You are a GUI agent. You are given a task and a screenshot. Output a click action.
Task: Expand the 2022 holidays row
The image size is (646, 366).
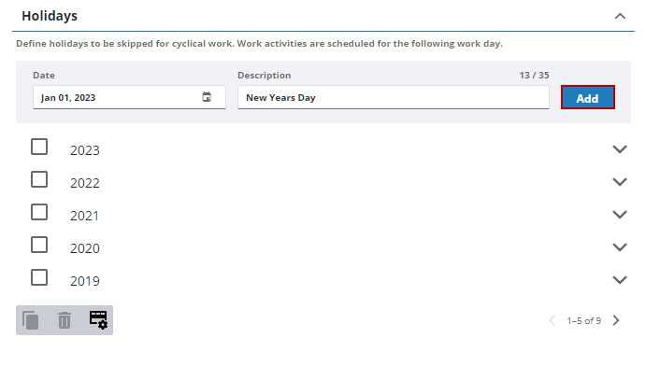click(620, 182)
